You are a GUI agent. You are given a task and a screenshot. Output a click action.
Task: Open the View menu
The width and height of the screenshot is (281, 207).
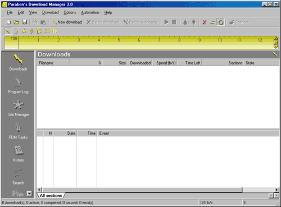(33, 12)
